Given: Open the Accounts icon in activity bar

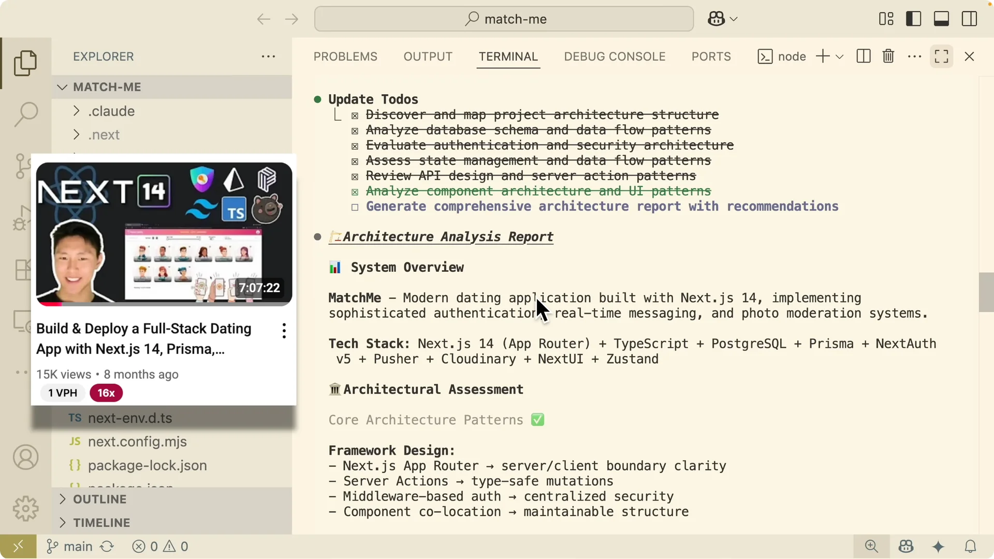Looking at the screenshot, I should coord(25,458).
